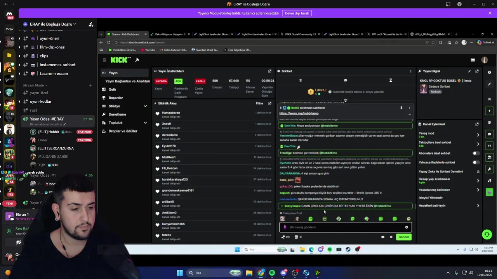Click the info icon on right rail

point(489,72)
